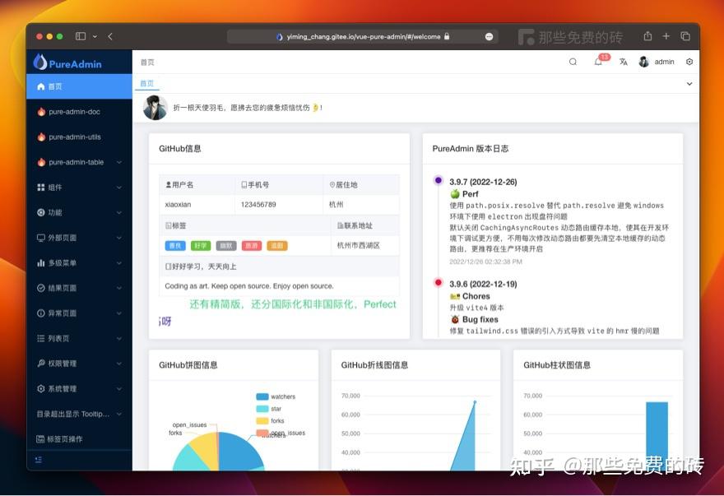724x496 pixels.
Task: Click the Safari sidebar toggle icon
Action: [81, 36]
